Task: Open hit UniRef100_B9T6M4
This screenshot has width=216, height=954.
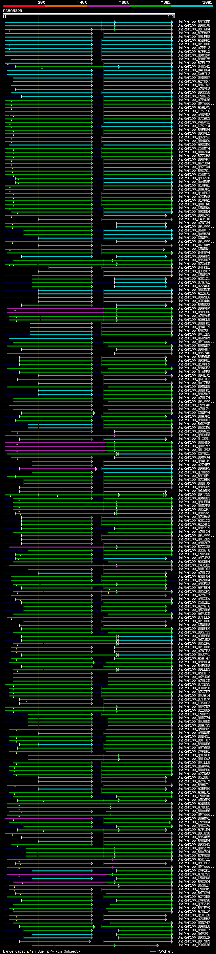Action: point(194,29)
